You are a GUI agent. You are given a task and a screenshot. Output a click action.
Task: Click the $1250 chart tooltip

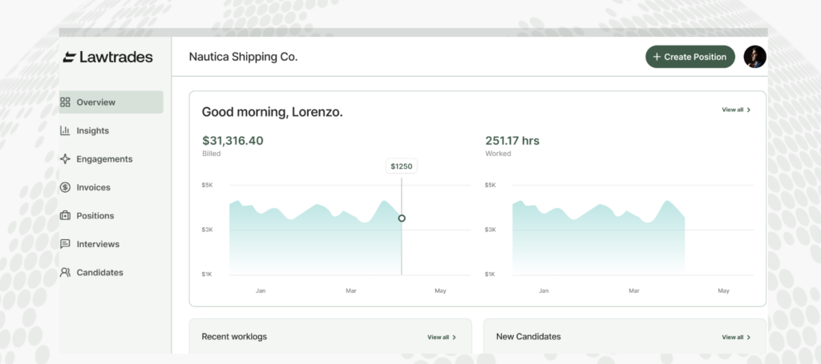point(402,166)
